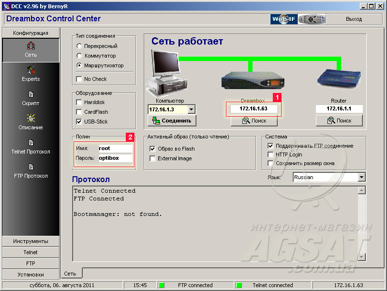
Task: Select the Сеть network icon in sidebar
Action: (31, 46)
